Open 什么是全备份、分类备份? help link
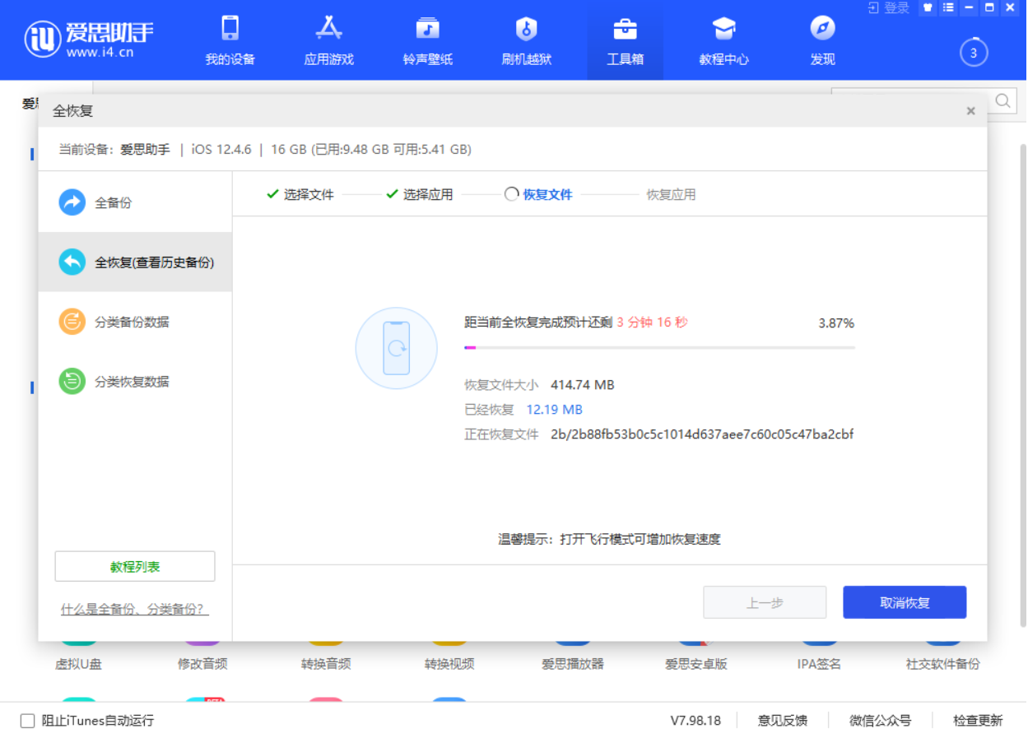 click(x=132, y=609)
